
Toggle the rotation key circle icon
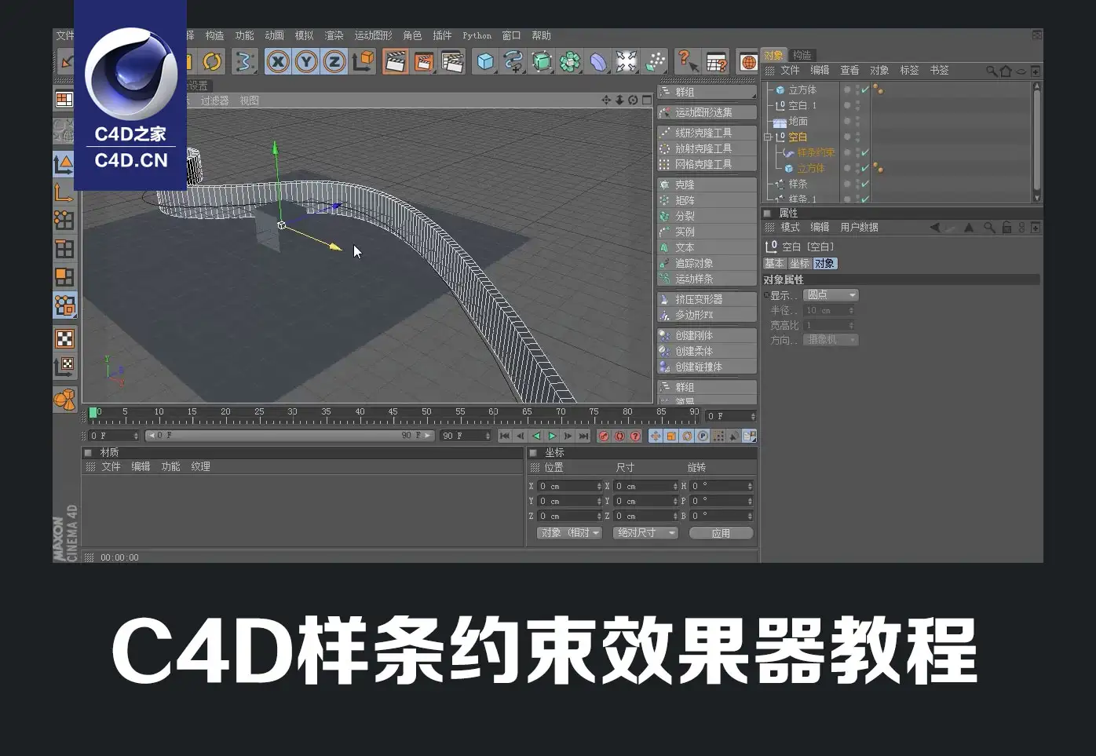tap(687, 436)
